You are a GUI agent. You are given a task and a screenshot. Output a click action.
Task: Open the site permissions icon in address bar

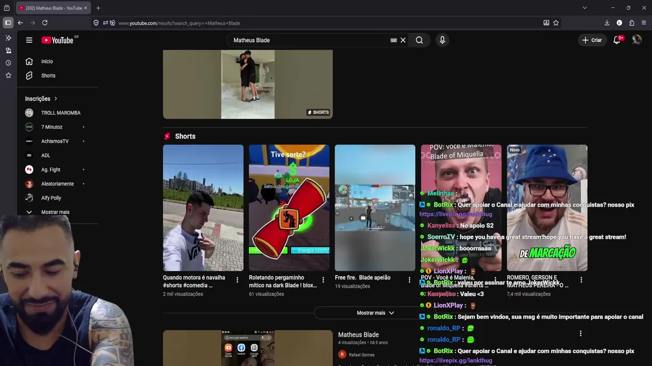[x=105, y=23]
